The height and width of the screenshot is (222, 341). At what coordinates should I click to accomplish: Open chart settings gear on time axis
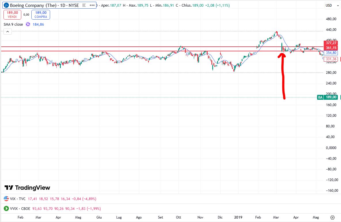333,217
